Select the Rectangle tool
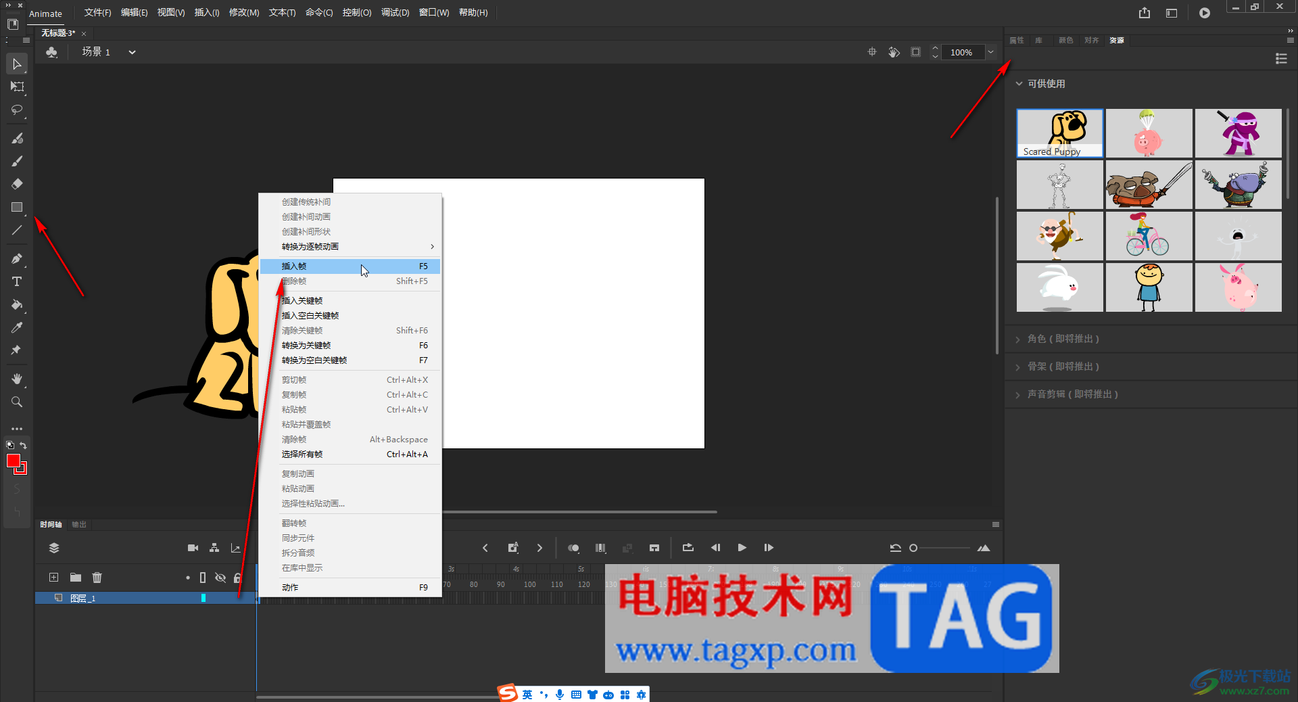The width and height of the screenshot is (1298, 702). pos(17,207)
